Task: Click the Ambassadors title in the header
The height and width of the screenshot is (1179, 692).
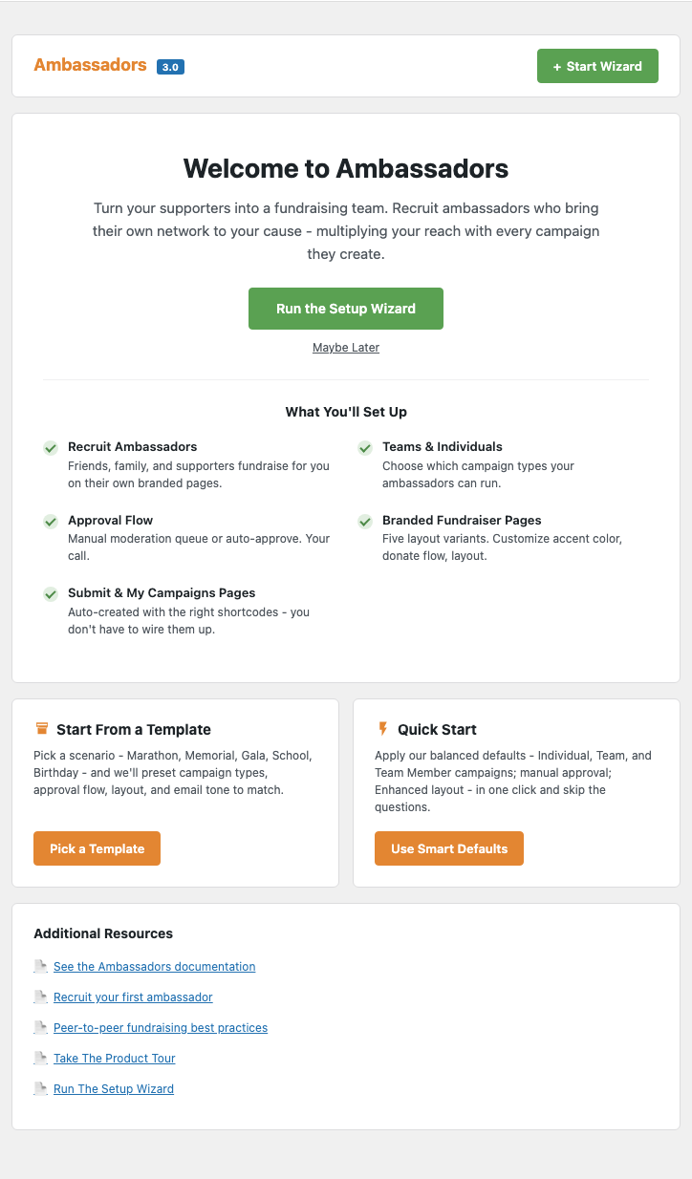Action: point(90,65)
